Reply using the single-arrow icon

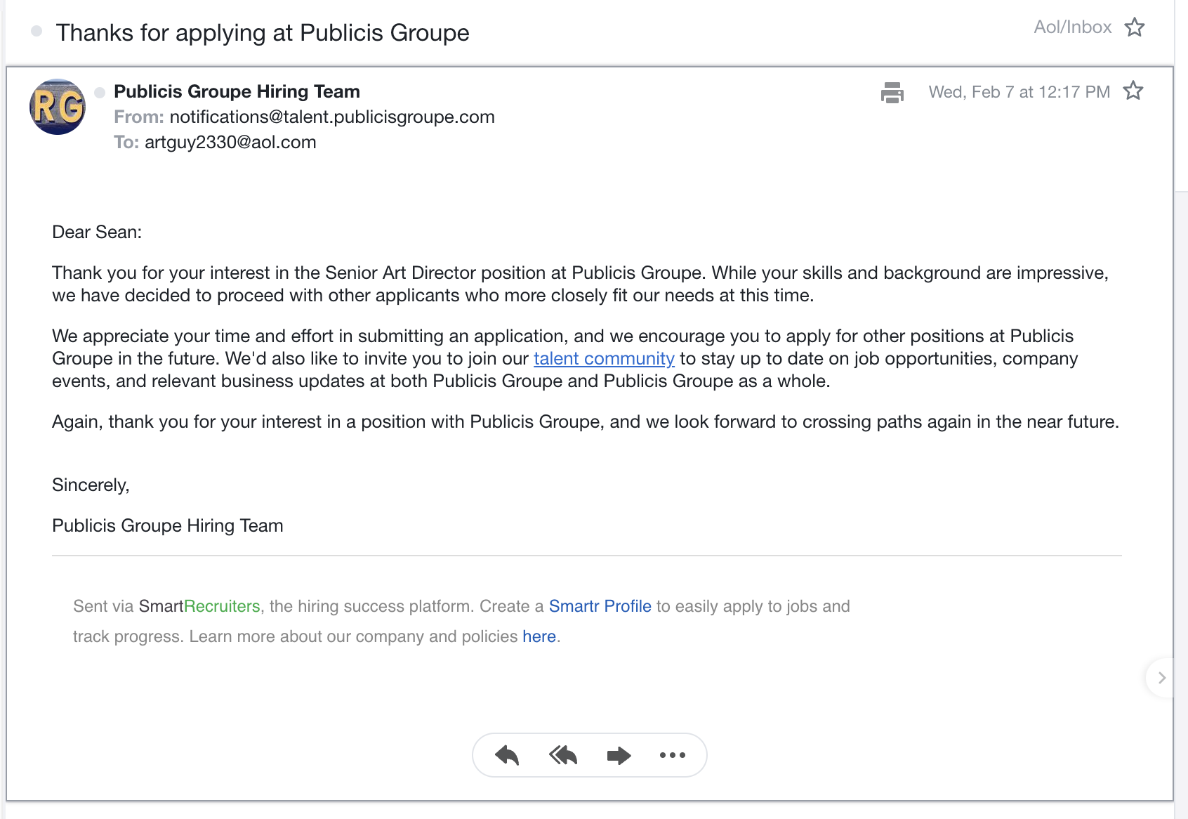point(506,756)
